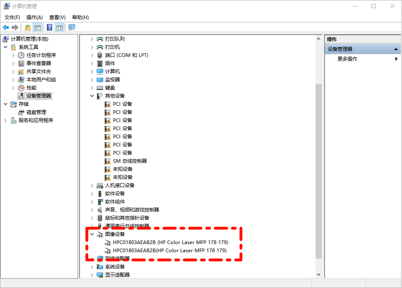Collapse the 设备管理器 actions section header
This screenshot has width=402, height=288.
[x=396, y=49]
